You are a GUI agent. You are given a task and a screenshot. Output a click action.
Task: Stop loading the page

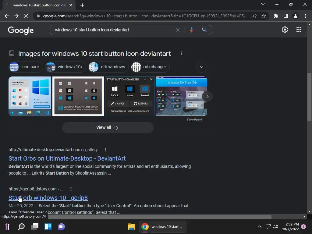pyautogui.click(x=26, y=16)
